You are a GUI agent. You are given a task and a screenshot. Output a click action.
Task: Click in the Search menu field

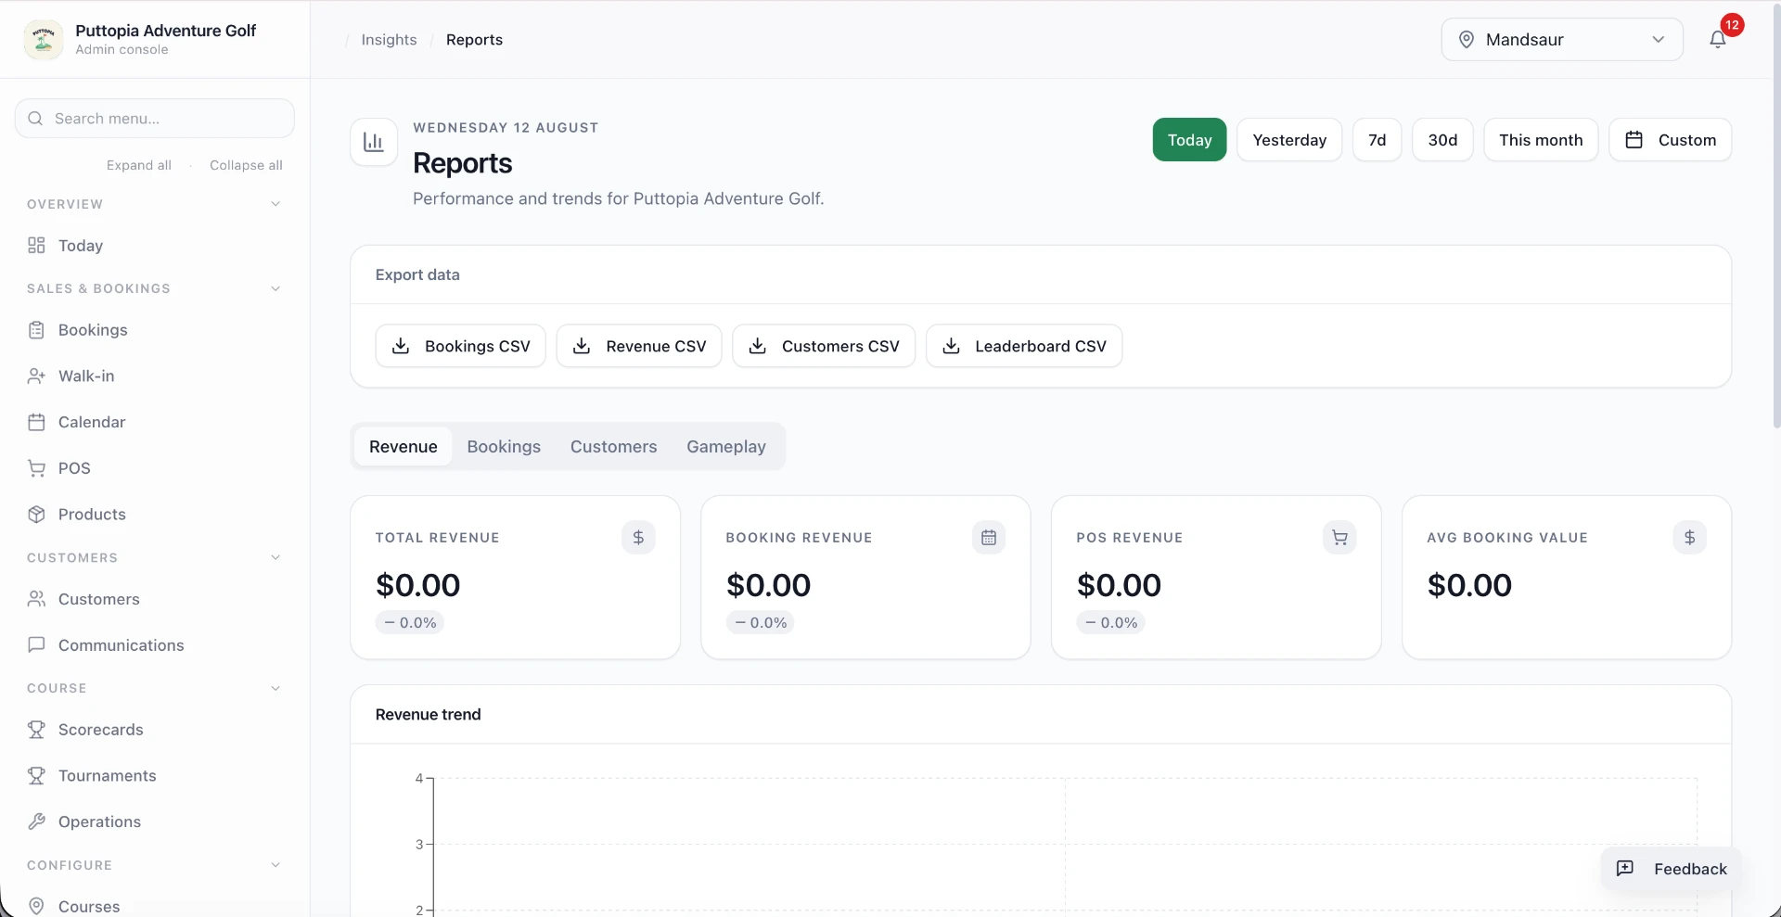click(155, 119)
